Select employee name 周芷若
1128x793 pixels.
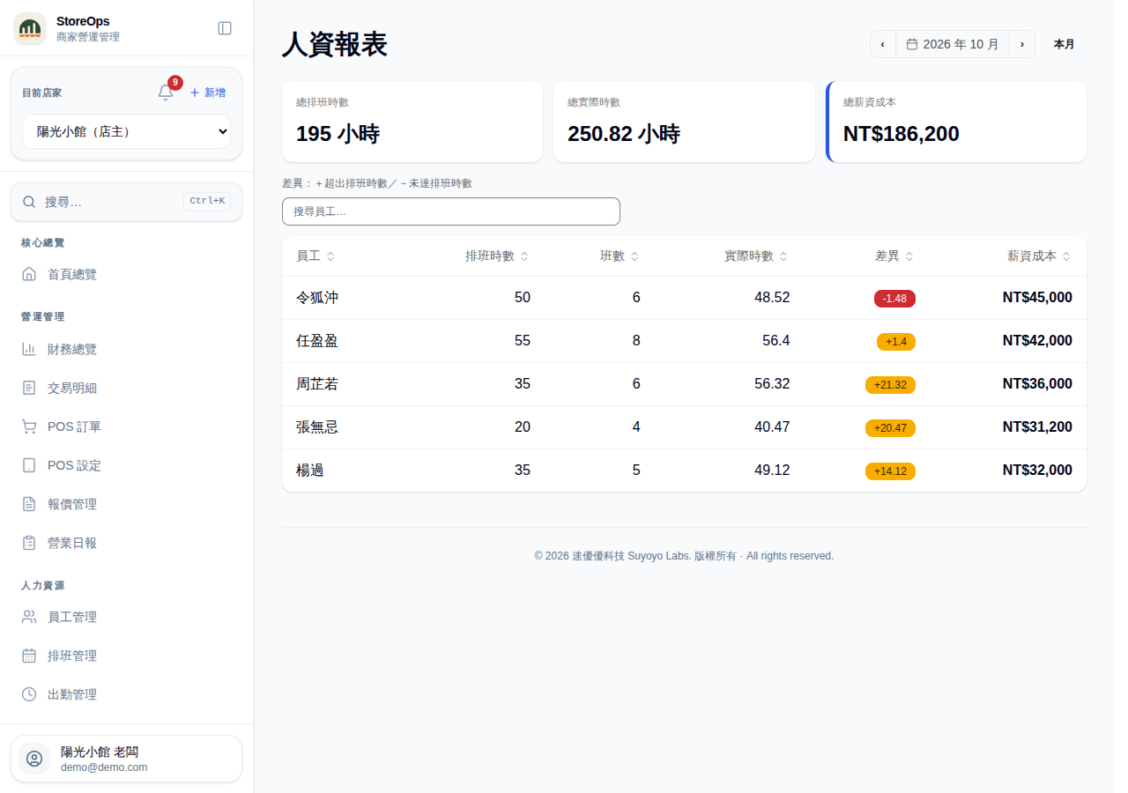pyautogui.click(x=317, y=384)
